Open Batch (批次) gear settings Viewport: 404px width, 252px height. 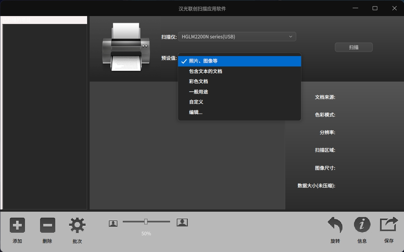[77, 225]
